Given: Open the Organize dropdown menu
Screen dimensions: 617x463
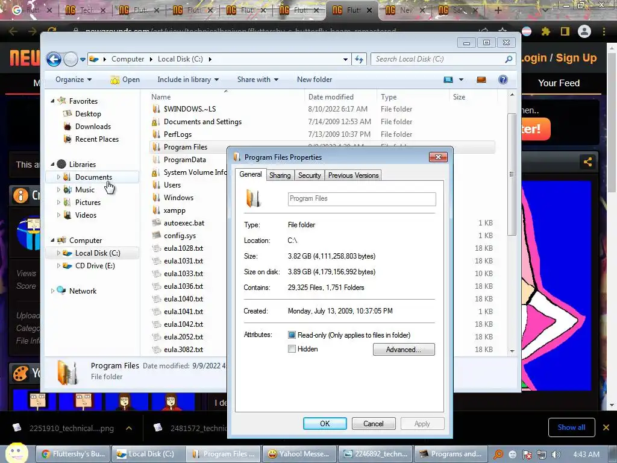Looking at the screenshot, I should [x=74, y=80].
